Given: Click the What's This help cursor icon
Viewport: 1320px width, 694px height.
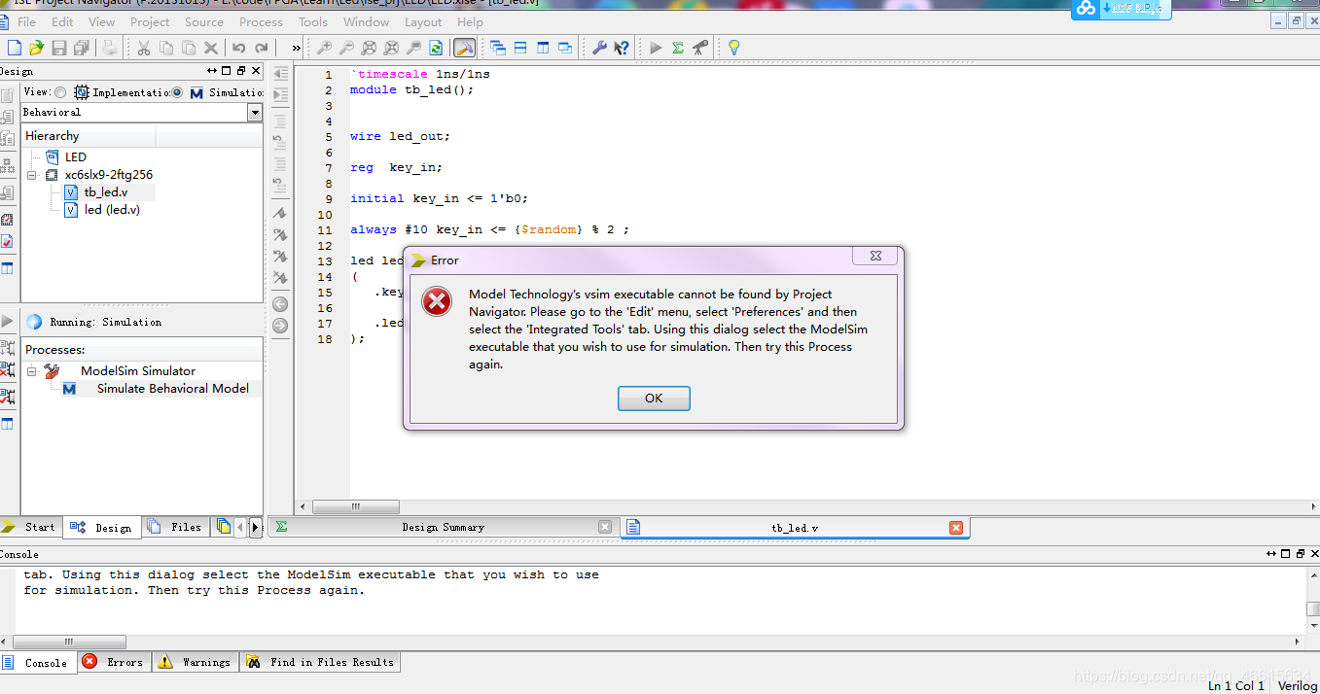Looking at the screenshot, I should click(622, 48).
